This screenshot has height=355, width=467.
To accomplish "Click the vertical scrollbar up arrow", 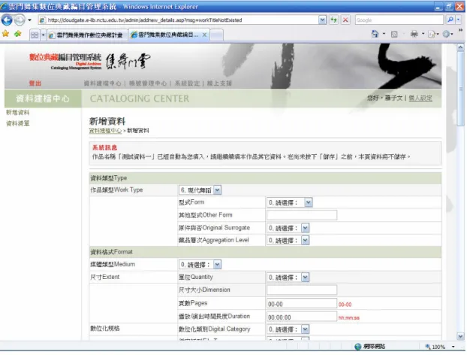I will tap(460, 47).
